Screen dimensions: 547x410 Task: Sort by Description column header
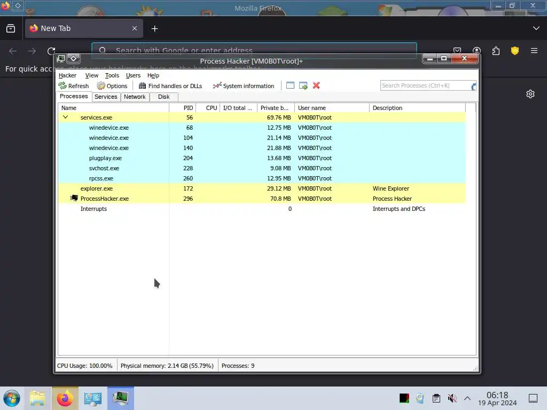coord(417,108)
